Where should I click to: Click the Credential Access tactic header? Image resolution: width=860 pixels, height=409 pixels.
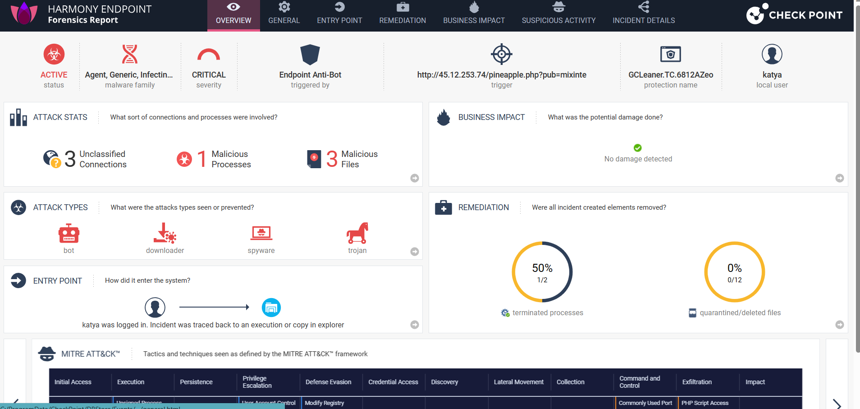(x=393, y=382)
